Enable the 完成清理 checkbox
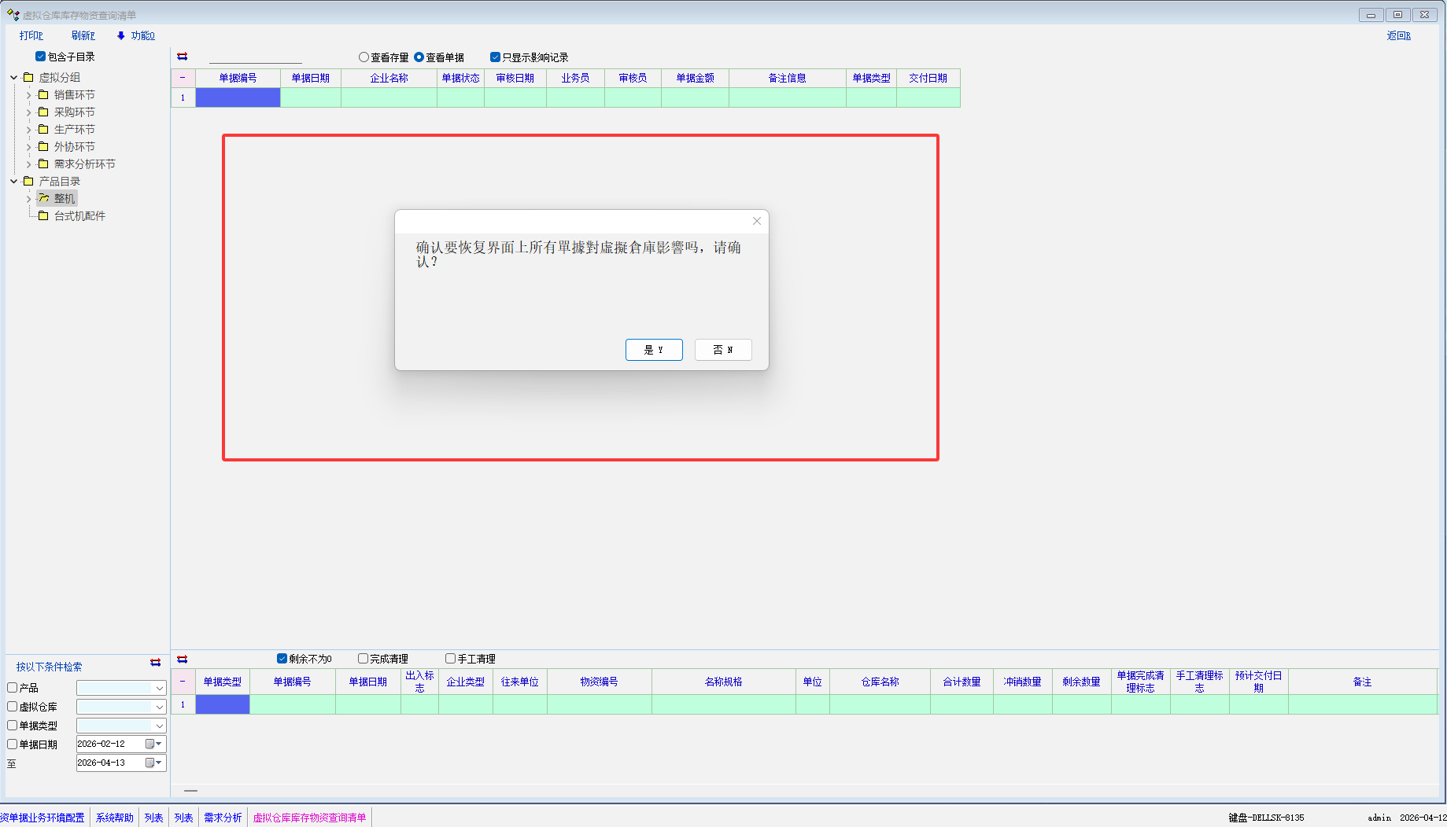The height and width of the screenshot is (827, 1447). [363, 659]
